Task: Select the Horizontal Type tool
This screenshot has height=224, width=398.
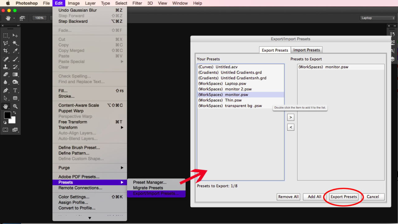Action: (14, 90)
